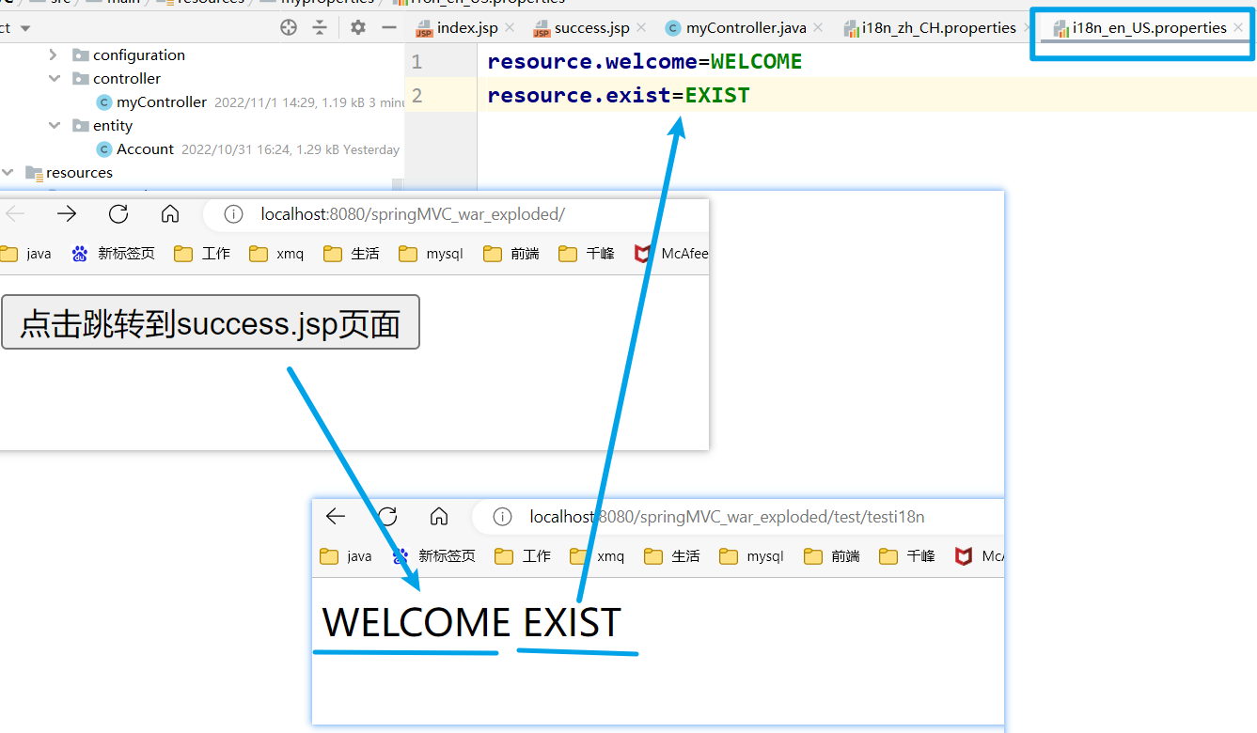Open 千峰 bookmark folder in lower browser

click(x=907, y=556)
